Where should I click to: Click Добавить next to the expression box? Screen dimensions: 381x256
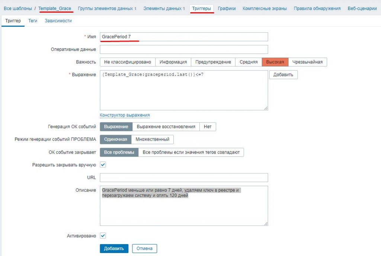(283, 75)
